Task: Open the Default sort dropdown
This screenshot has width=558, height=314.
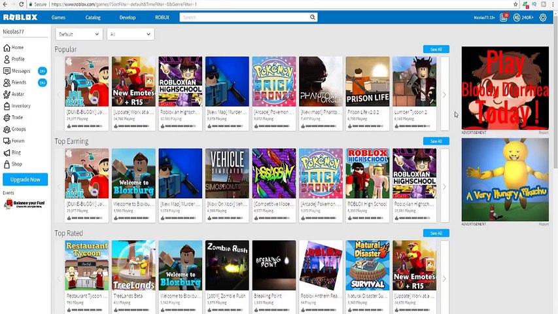Action: pos(79,34)
